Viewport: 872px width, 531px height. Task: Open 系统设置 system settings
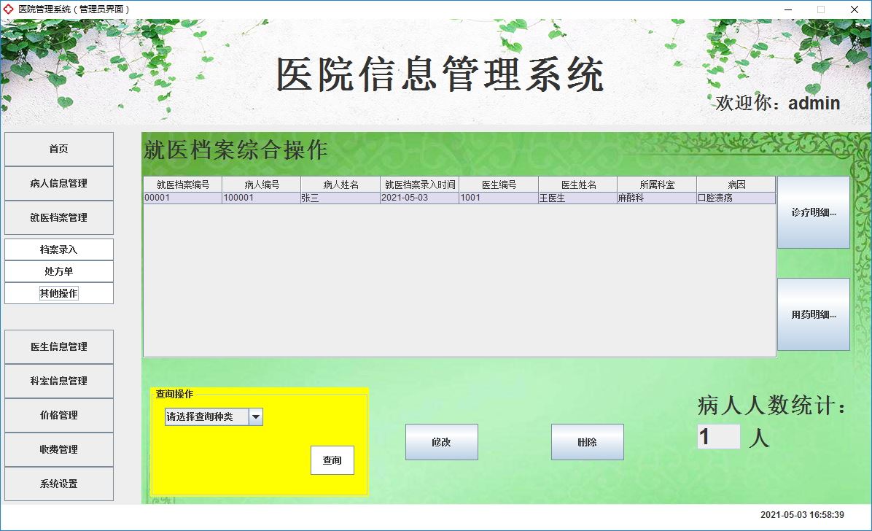[x=58, y=484]
